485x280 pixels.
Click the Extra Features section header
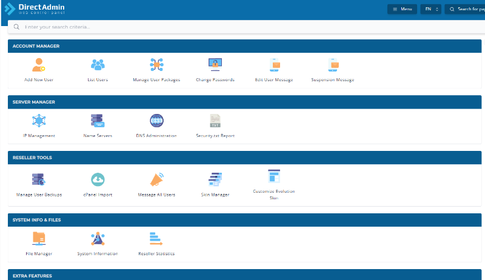click(x=244, y=275)
